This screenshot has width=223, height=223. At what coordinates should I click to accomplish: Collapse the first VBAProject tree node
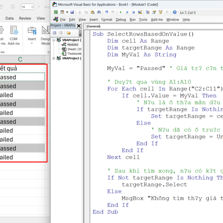click(x=54, y=40)
